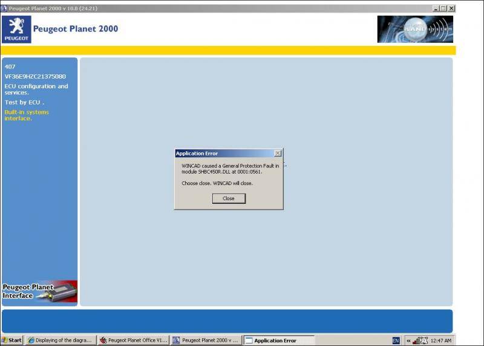Click the system clock showing 12:47 AM
The width and height of the screenshot is (484, 346).
point(440,341)
